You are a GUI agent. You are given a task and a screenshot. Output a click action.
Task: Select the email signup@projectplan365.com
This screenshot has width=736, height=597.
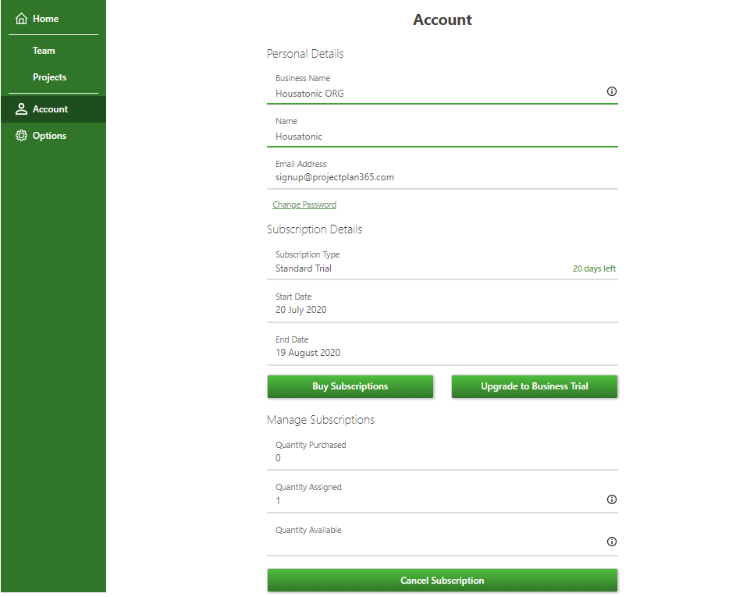click(x=335, y=177)
